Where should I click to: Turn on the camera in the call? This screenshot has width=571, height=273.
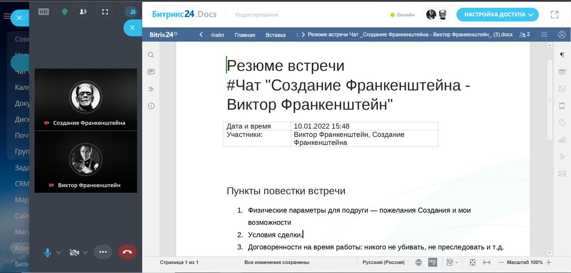(x=74, y=252)
